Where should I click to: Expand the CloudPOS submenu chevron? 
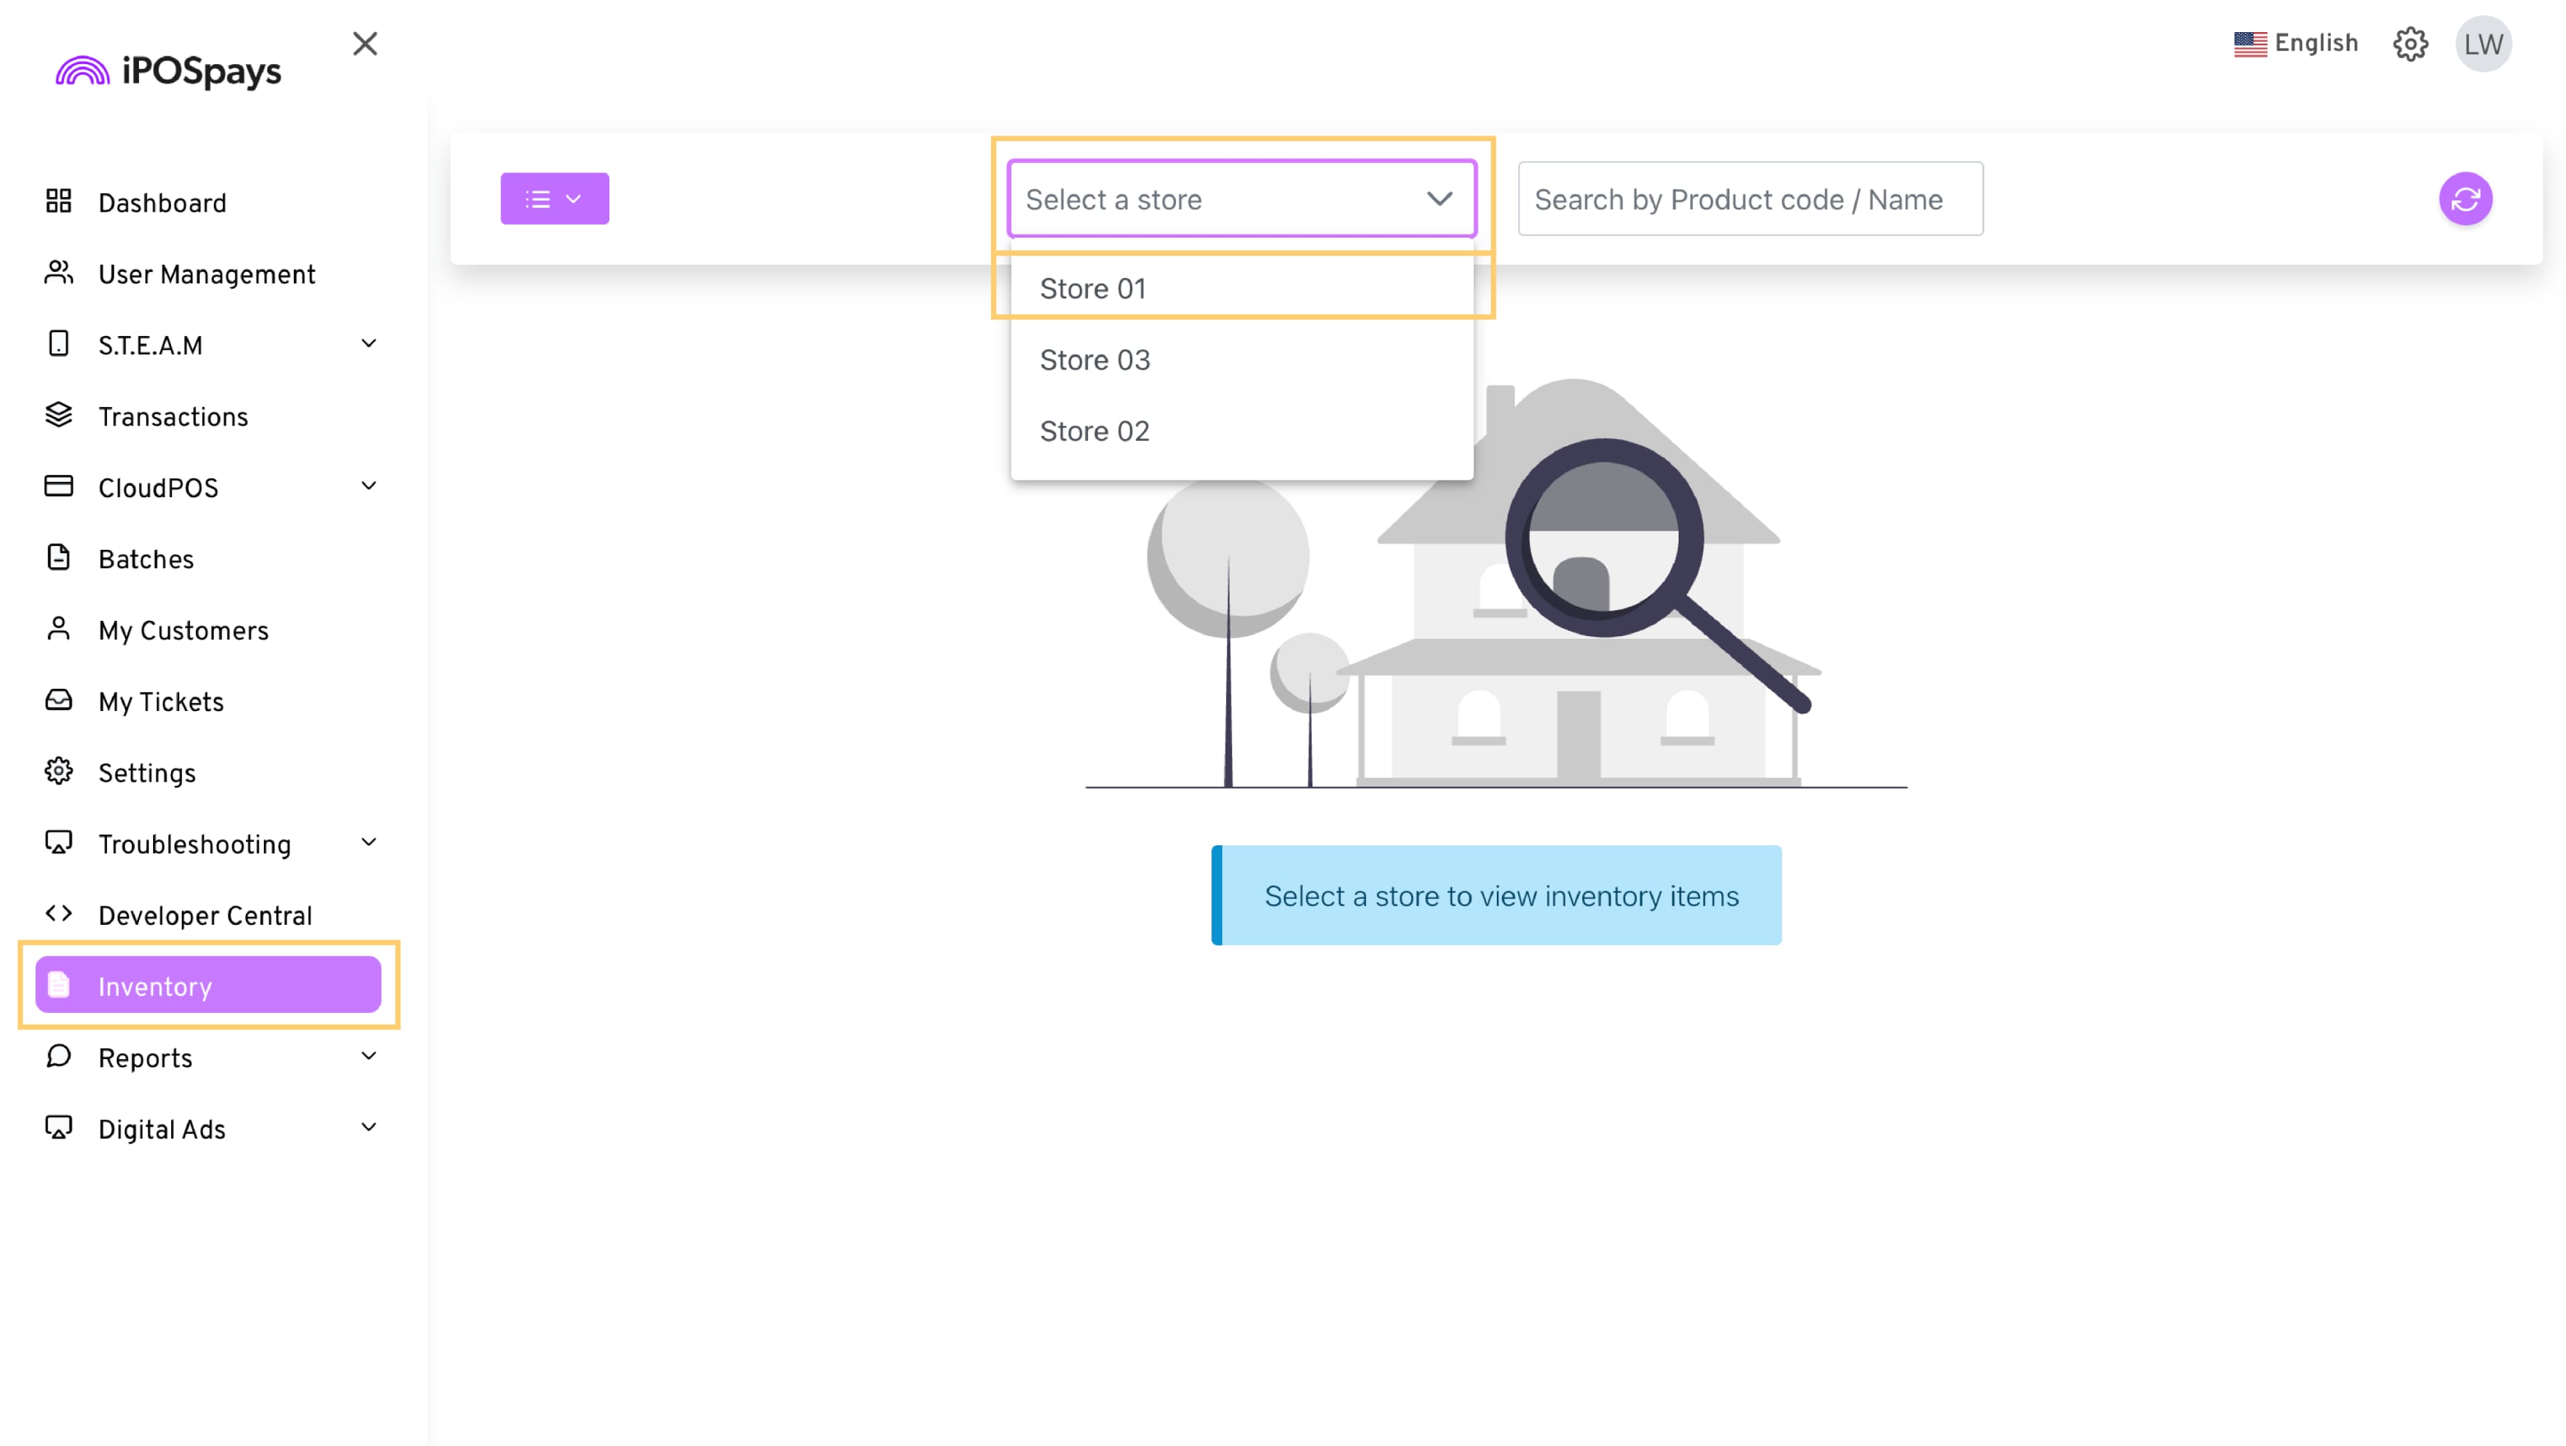coord(369,486)
